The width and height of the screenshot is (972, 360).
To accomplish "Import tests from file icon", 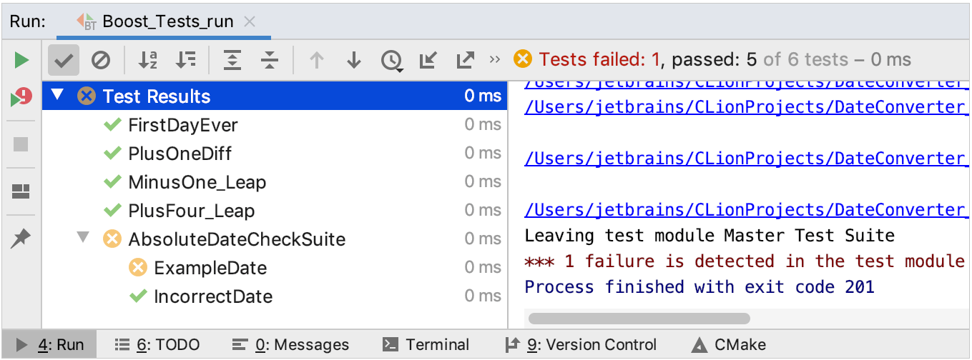I will (x=428, y=61).
